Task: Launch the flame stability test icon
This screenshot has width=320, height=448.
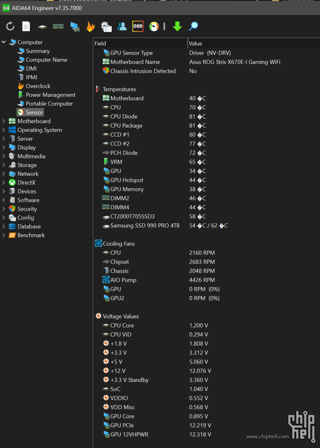Action: [90, 27]
